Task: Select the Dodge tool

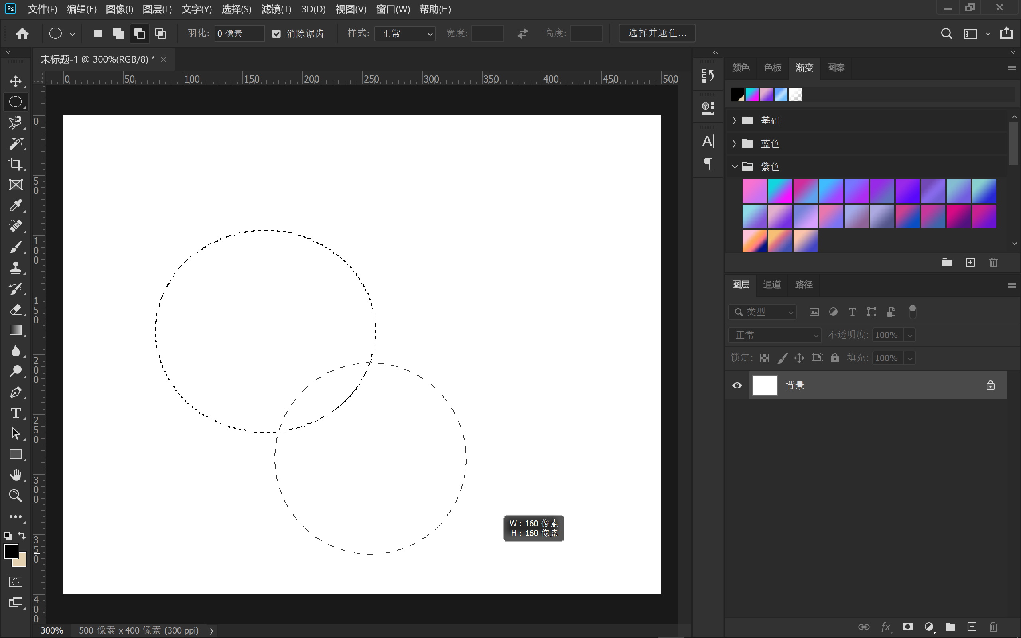Action: tap(16, 371)
